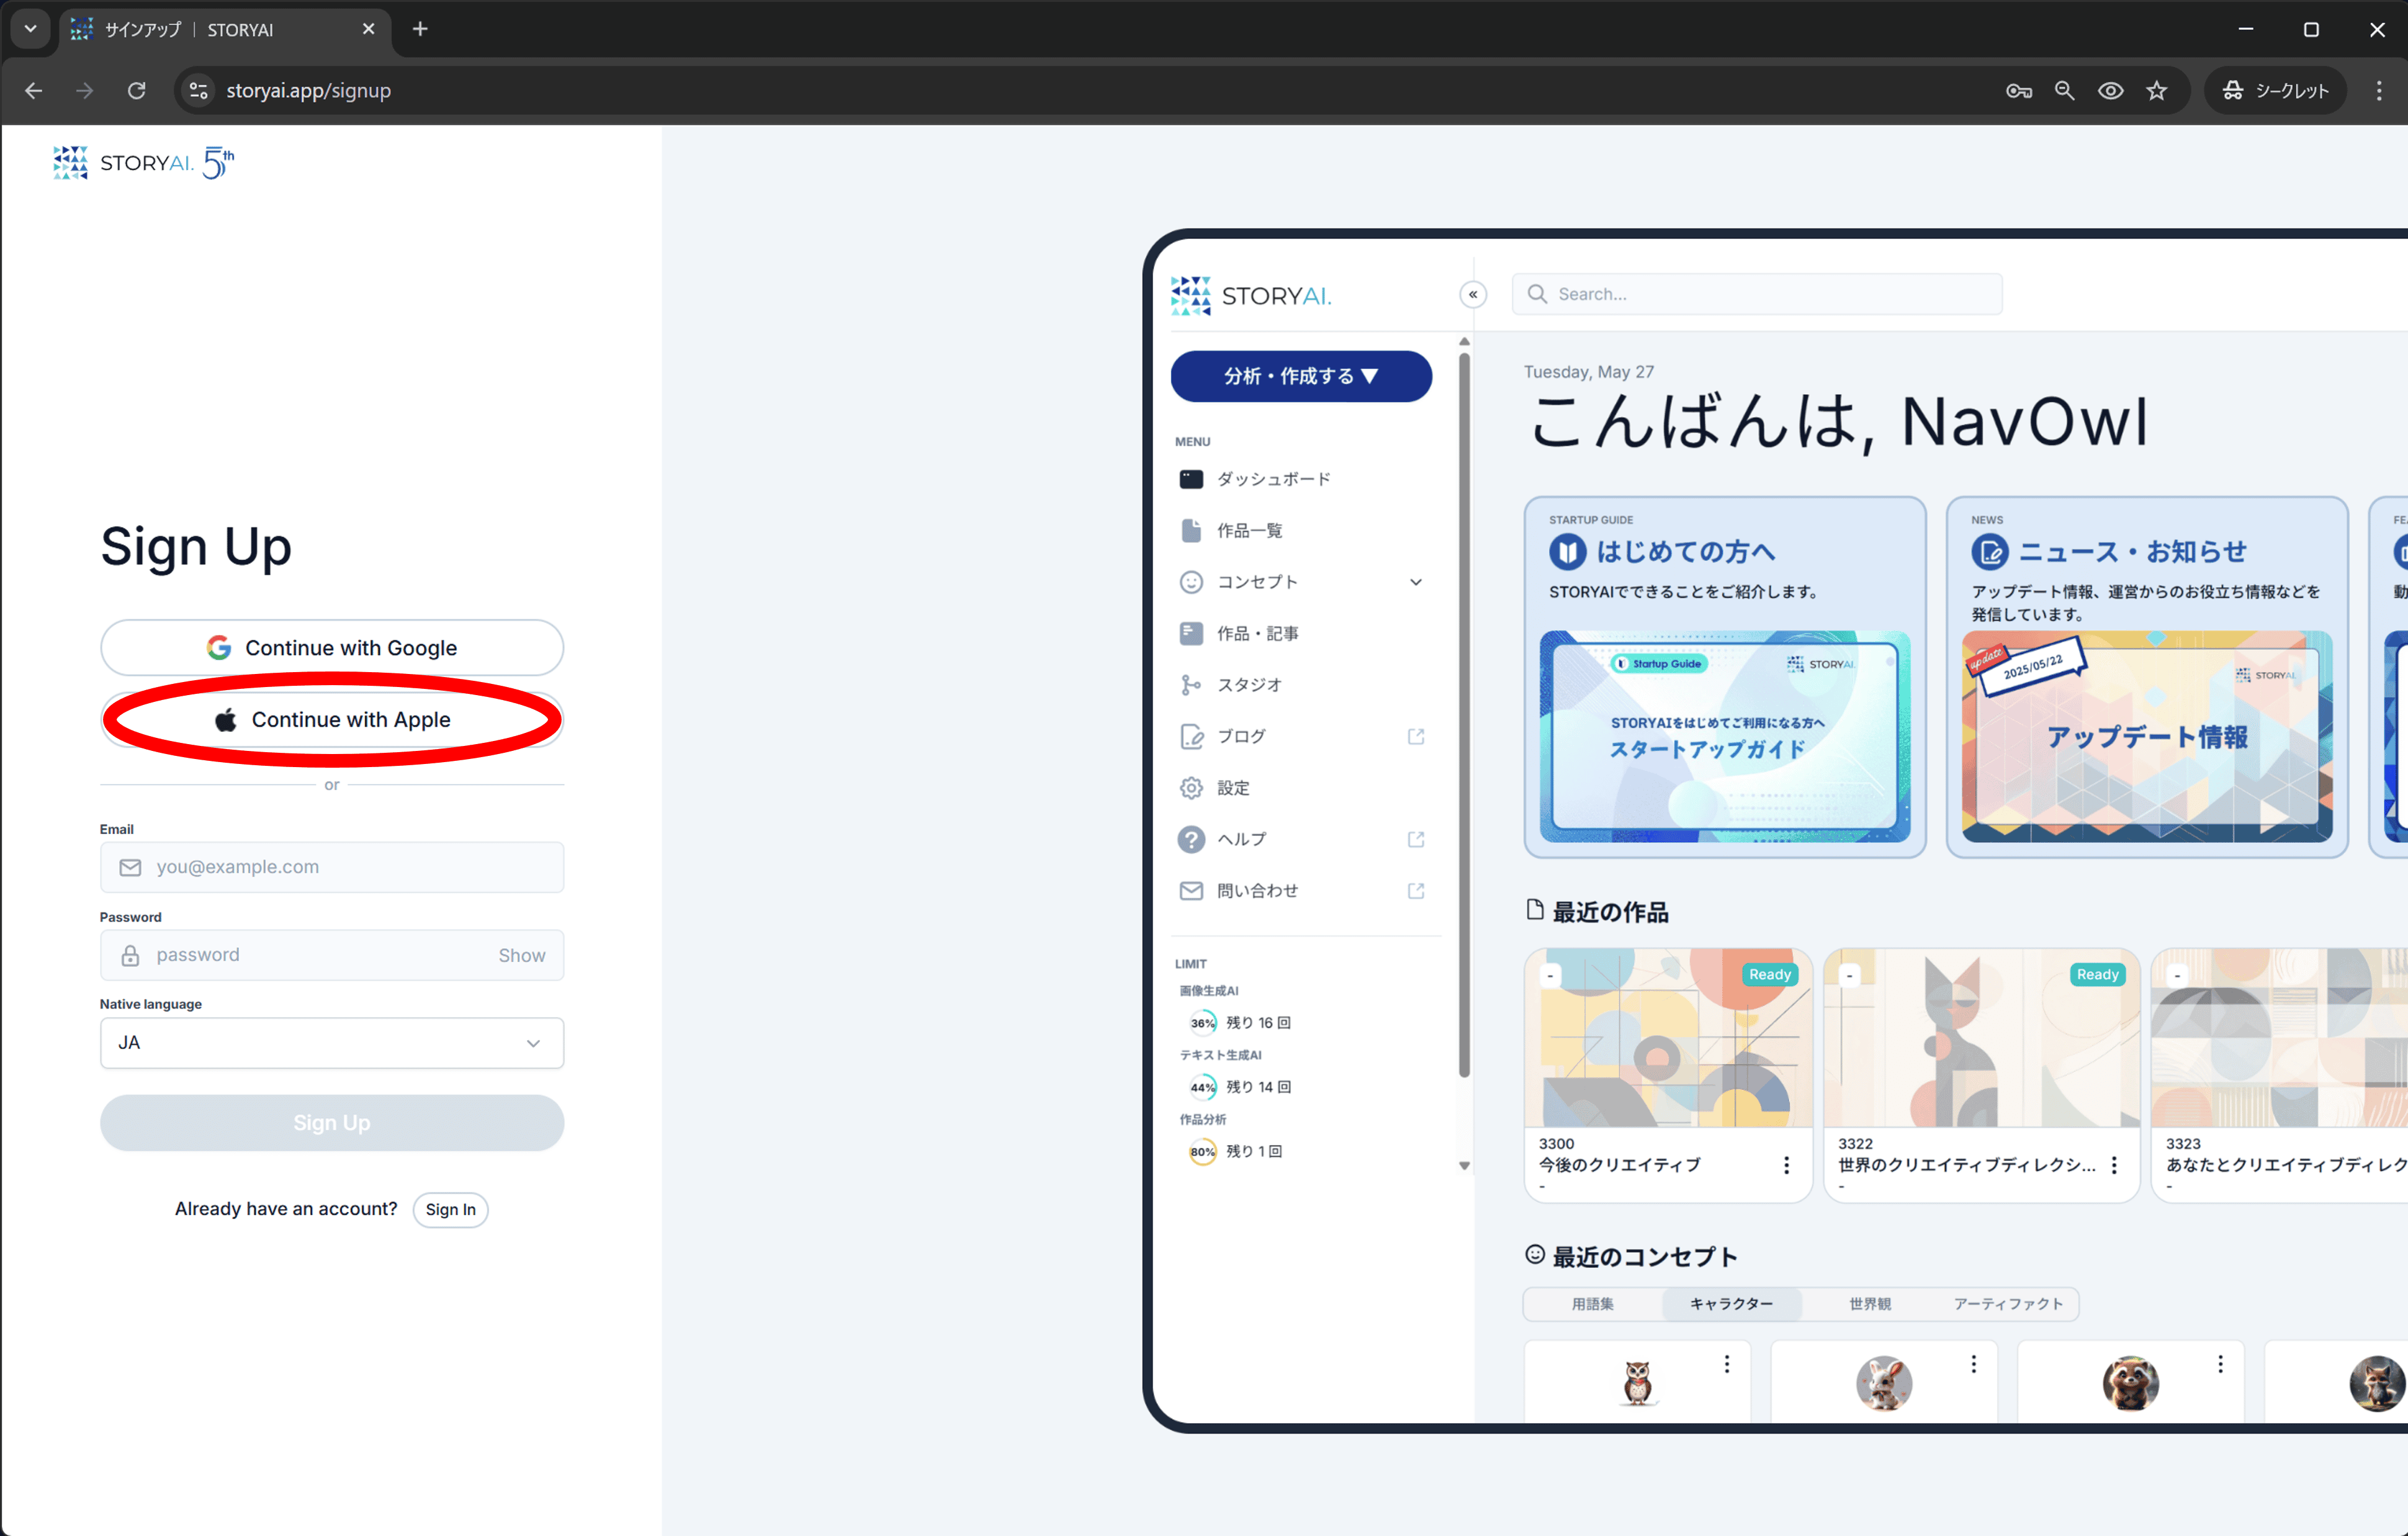This screenshot has width=2408, height=1536.
Task: Click the incognito シークレット indicator
Action: [2276, 90]
